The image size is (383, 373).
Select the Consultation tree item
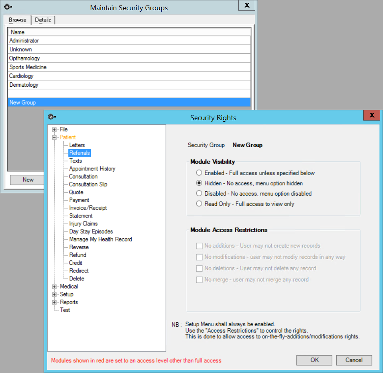[x=83, y=176]
